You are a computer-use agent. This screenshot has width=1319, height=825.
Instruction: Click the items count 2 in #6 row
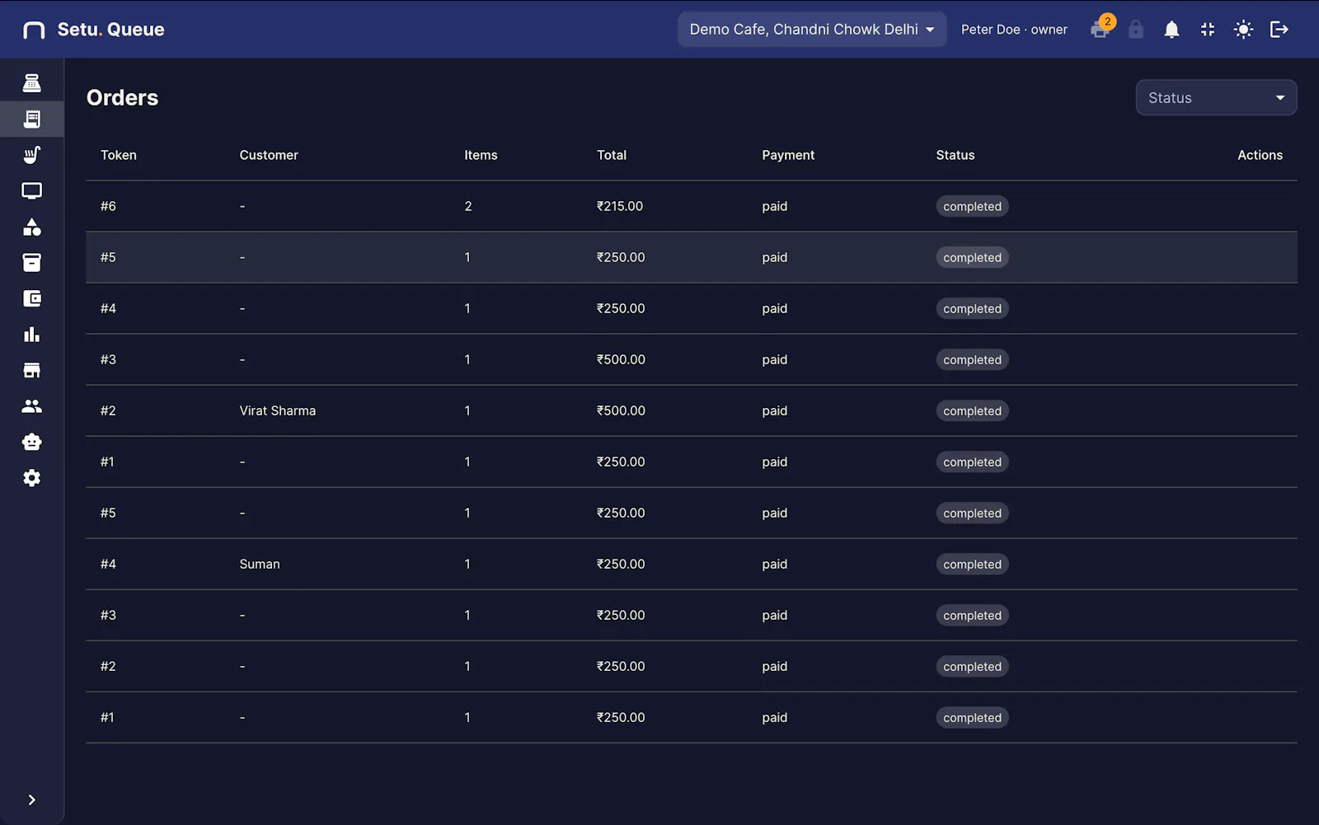pos(468,206)
